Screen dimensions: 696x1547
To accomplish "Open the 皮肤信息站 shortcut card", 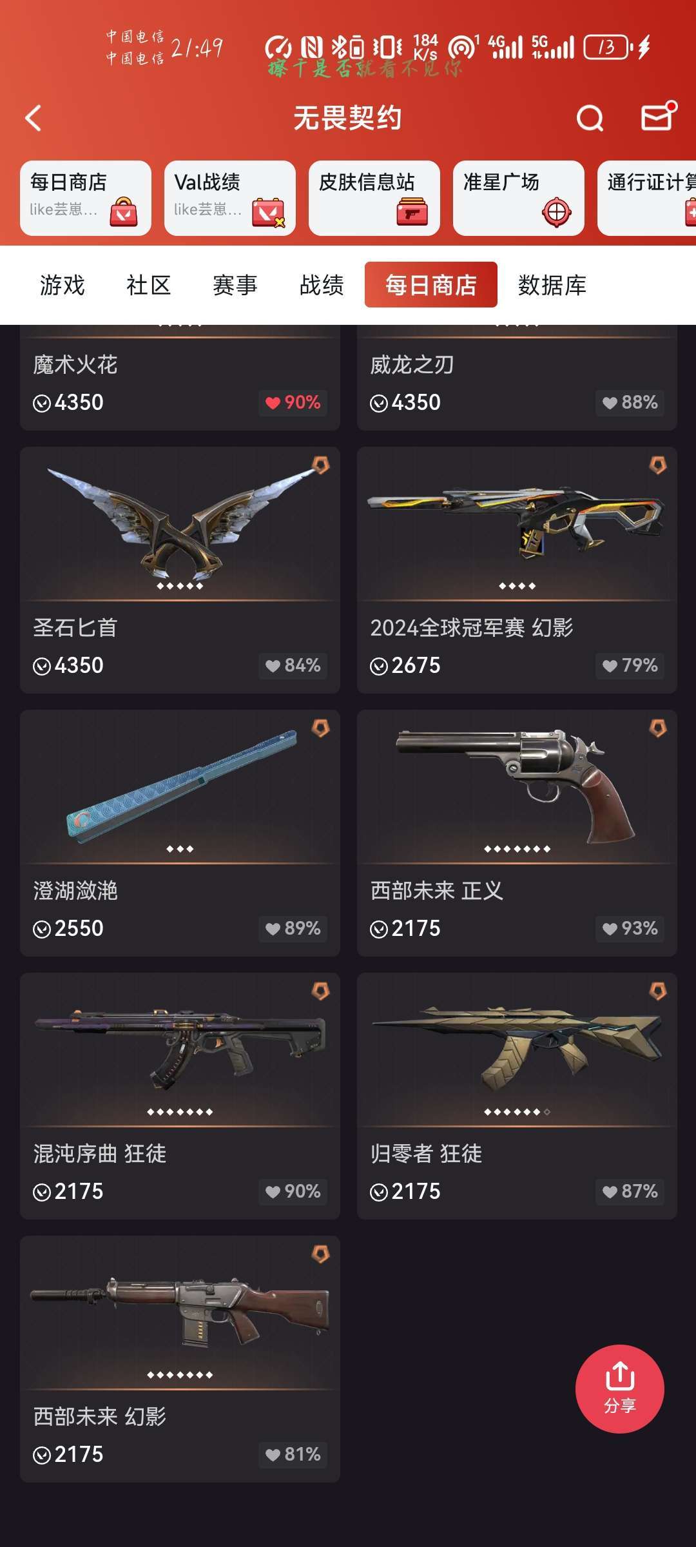I will [374, 198].
